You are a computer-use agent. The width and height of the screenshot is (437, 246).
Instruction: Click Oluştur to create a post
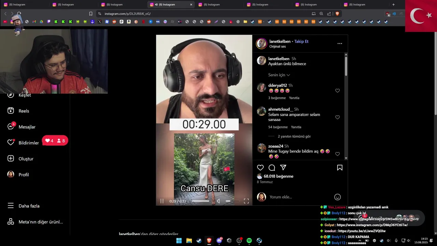click(20, 159)
